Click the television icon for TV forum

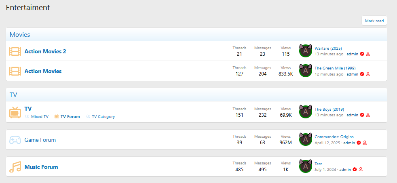(x=15, y=112)
